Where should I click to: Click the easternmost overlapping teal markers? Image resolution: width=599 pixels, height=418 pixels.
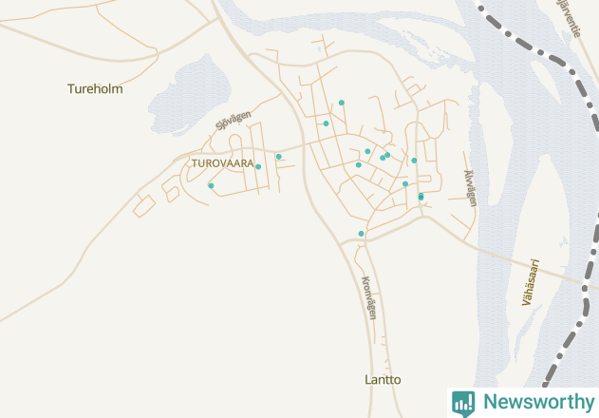tap(421, 197)
